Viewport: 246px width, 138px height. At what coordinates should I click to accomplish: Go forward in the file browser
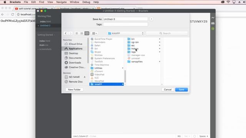coord(71,33)
